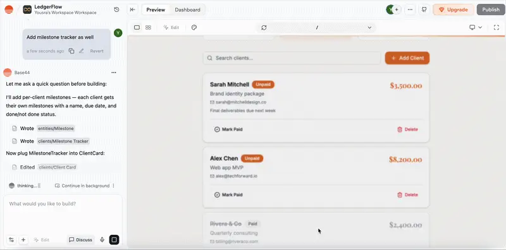Open the entities/Milestone file chip
This screenshot has height=250, width=506.
tap(56, 129)
